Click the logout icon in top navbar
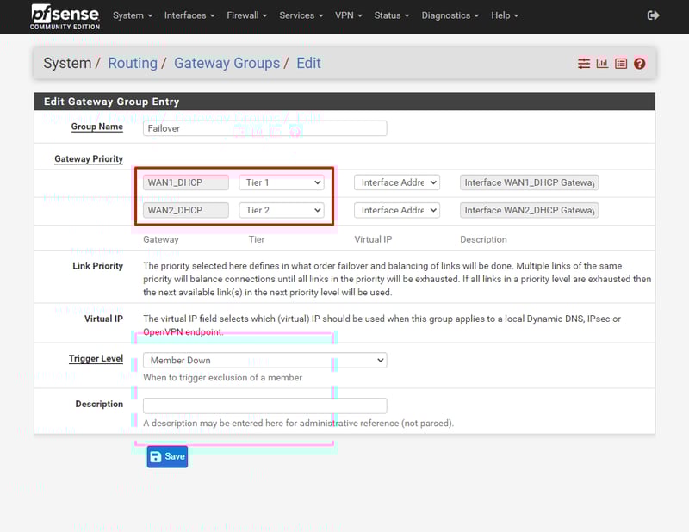Viewport: 689px width, 532px height. point(653,15)
